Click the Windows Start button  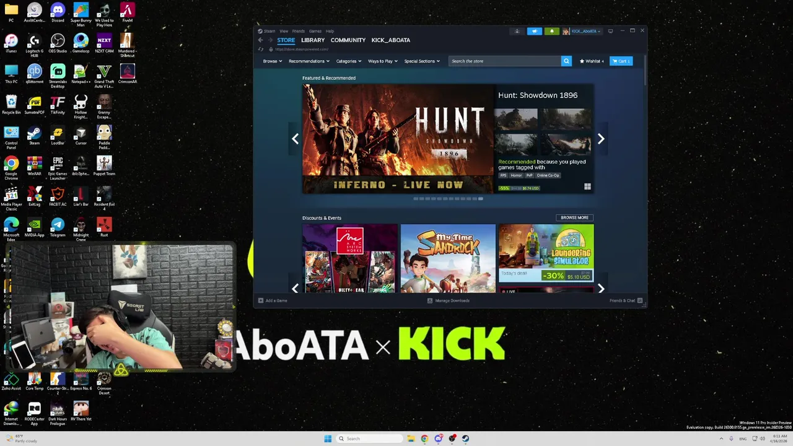click(328, 439)
